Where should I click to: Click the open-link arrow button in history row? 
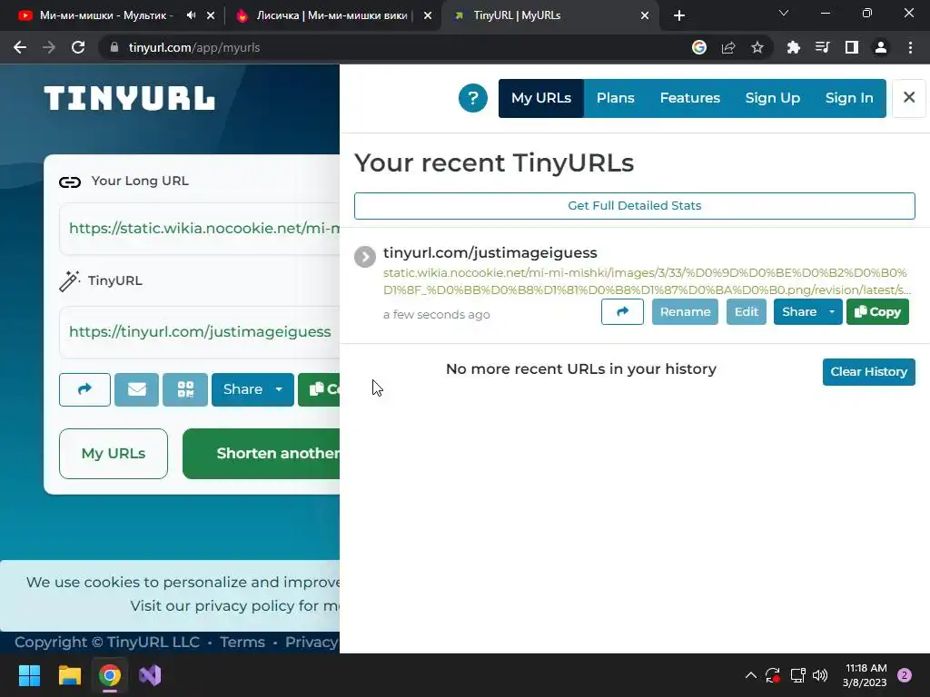(x=622, y=312)
